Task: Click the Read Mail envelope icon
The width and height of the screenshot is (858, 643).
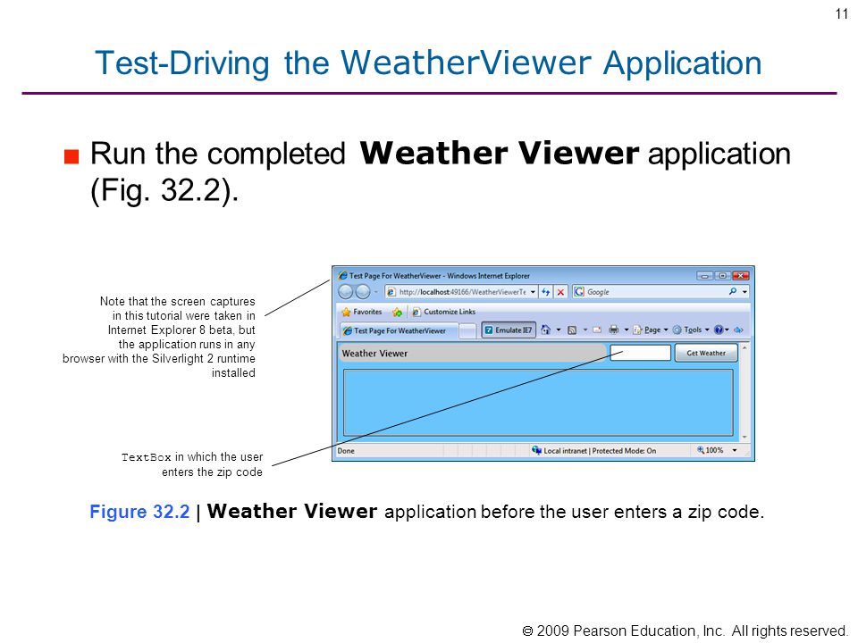Action: (598, 330)
